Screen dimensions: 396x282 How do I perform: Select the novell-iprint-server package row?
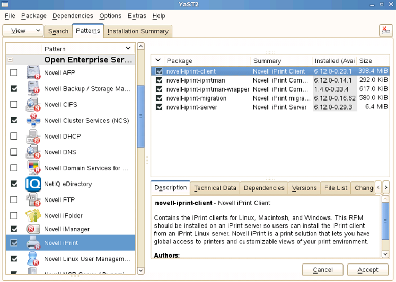pyautogui.click(x=270, y=107)
